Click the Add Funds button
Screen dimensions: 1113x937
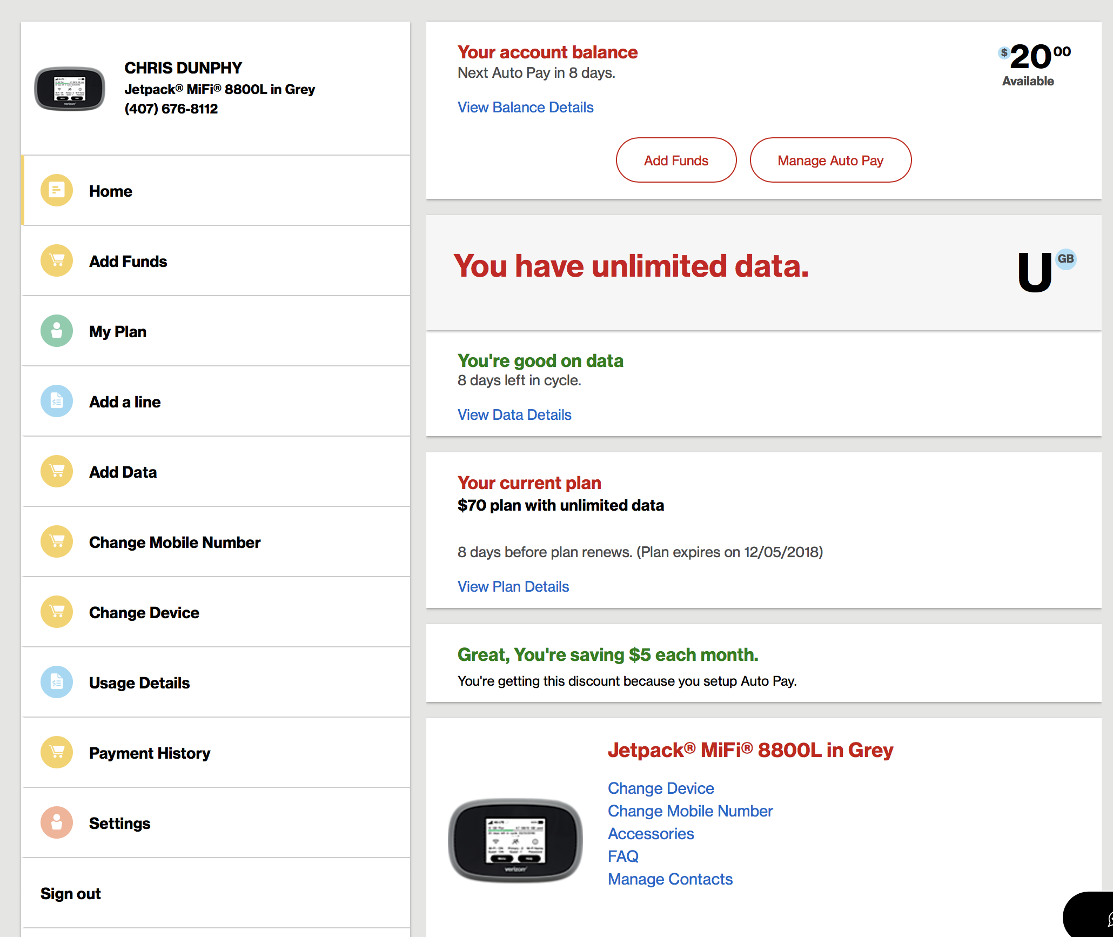675,160
